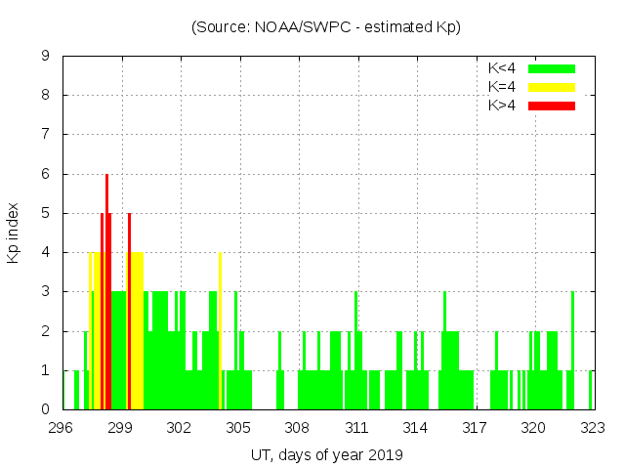Screen dimensions: 625x469
Task: Click the green bar peaking at day 311
Action: click(x=356, y=352)
